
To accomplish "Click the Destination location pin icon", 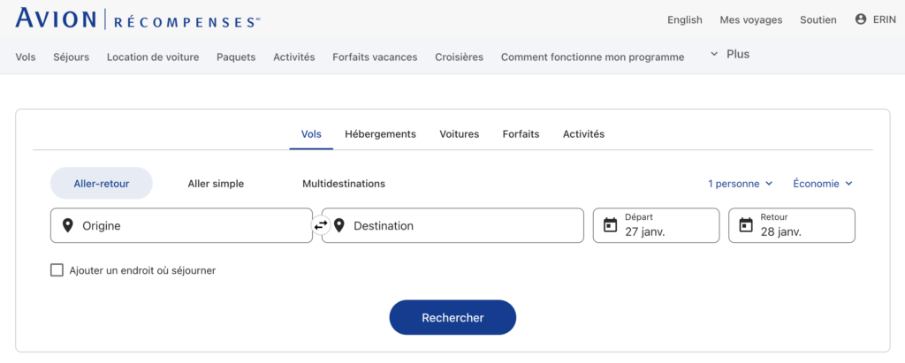I will tap(338, 225).
